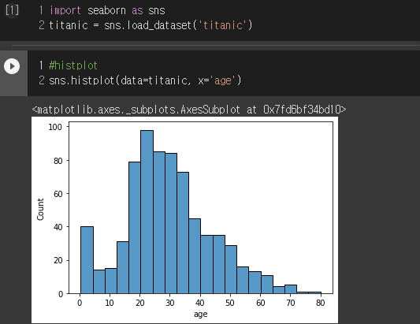Click the y-axis tick label 100
The image size is (420, 324).
55,127
